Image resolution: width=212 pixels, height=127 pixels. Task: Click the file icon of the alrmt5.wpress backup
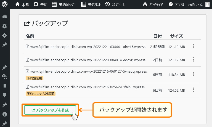[x=27, y=47]
